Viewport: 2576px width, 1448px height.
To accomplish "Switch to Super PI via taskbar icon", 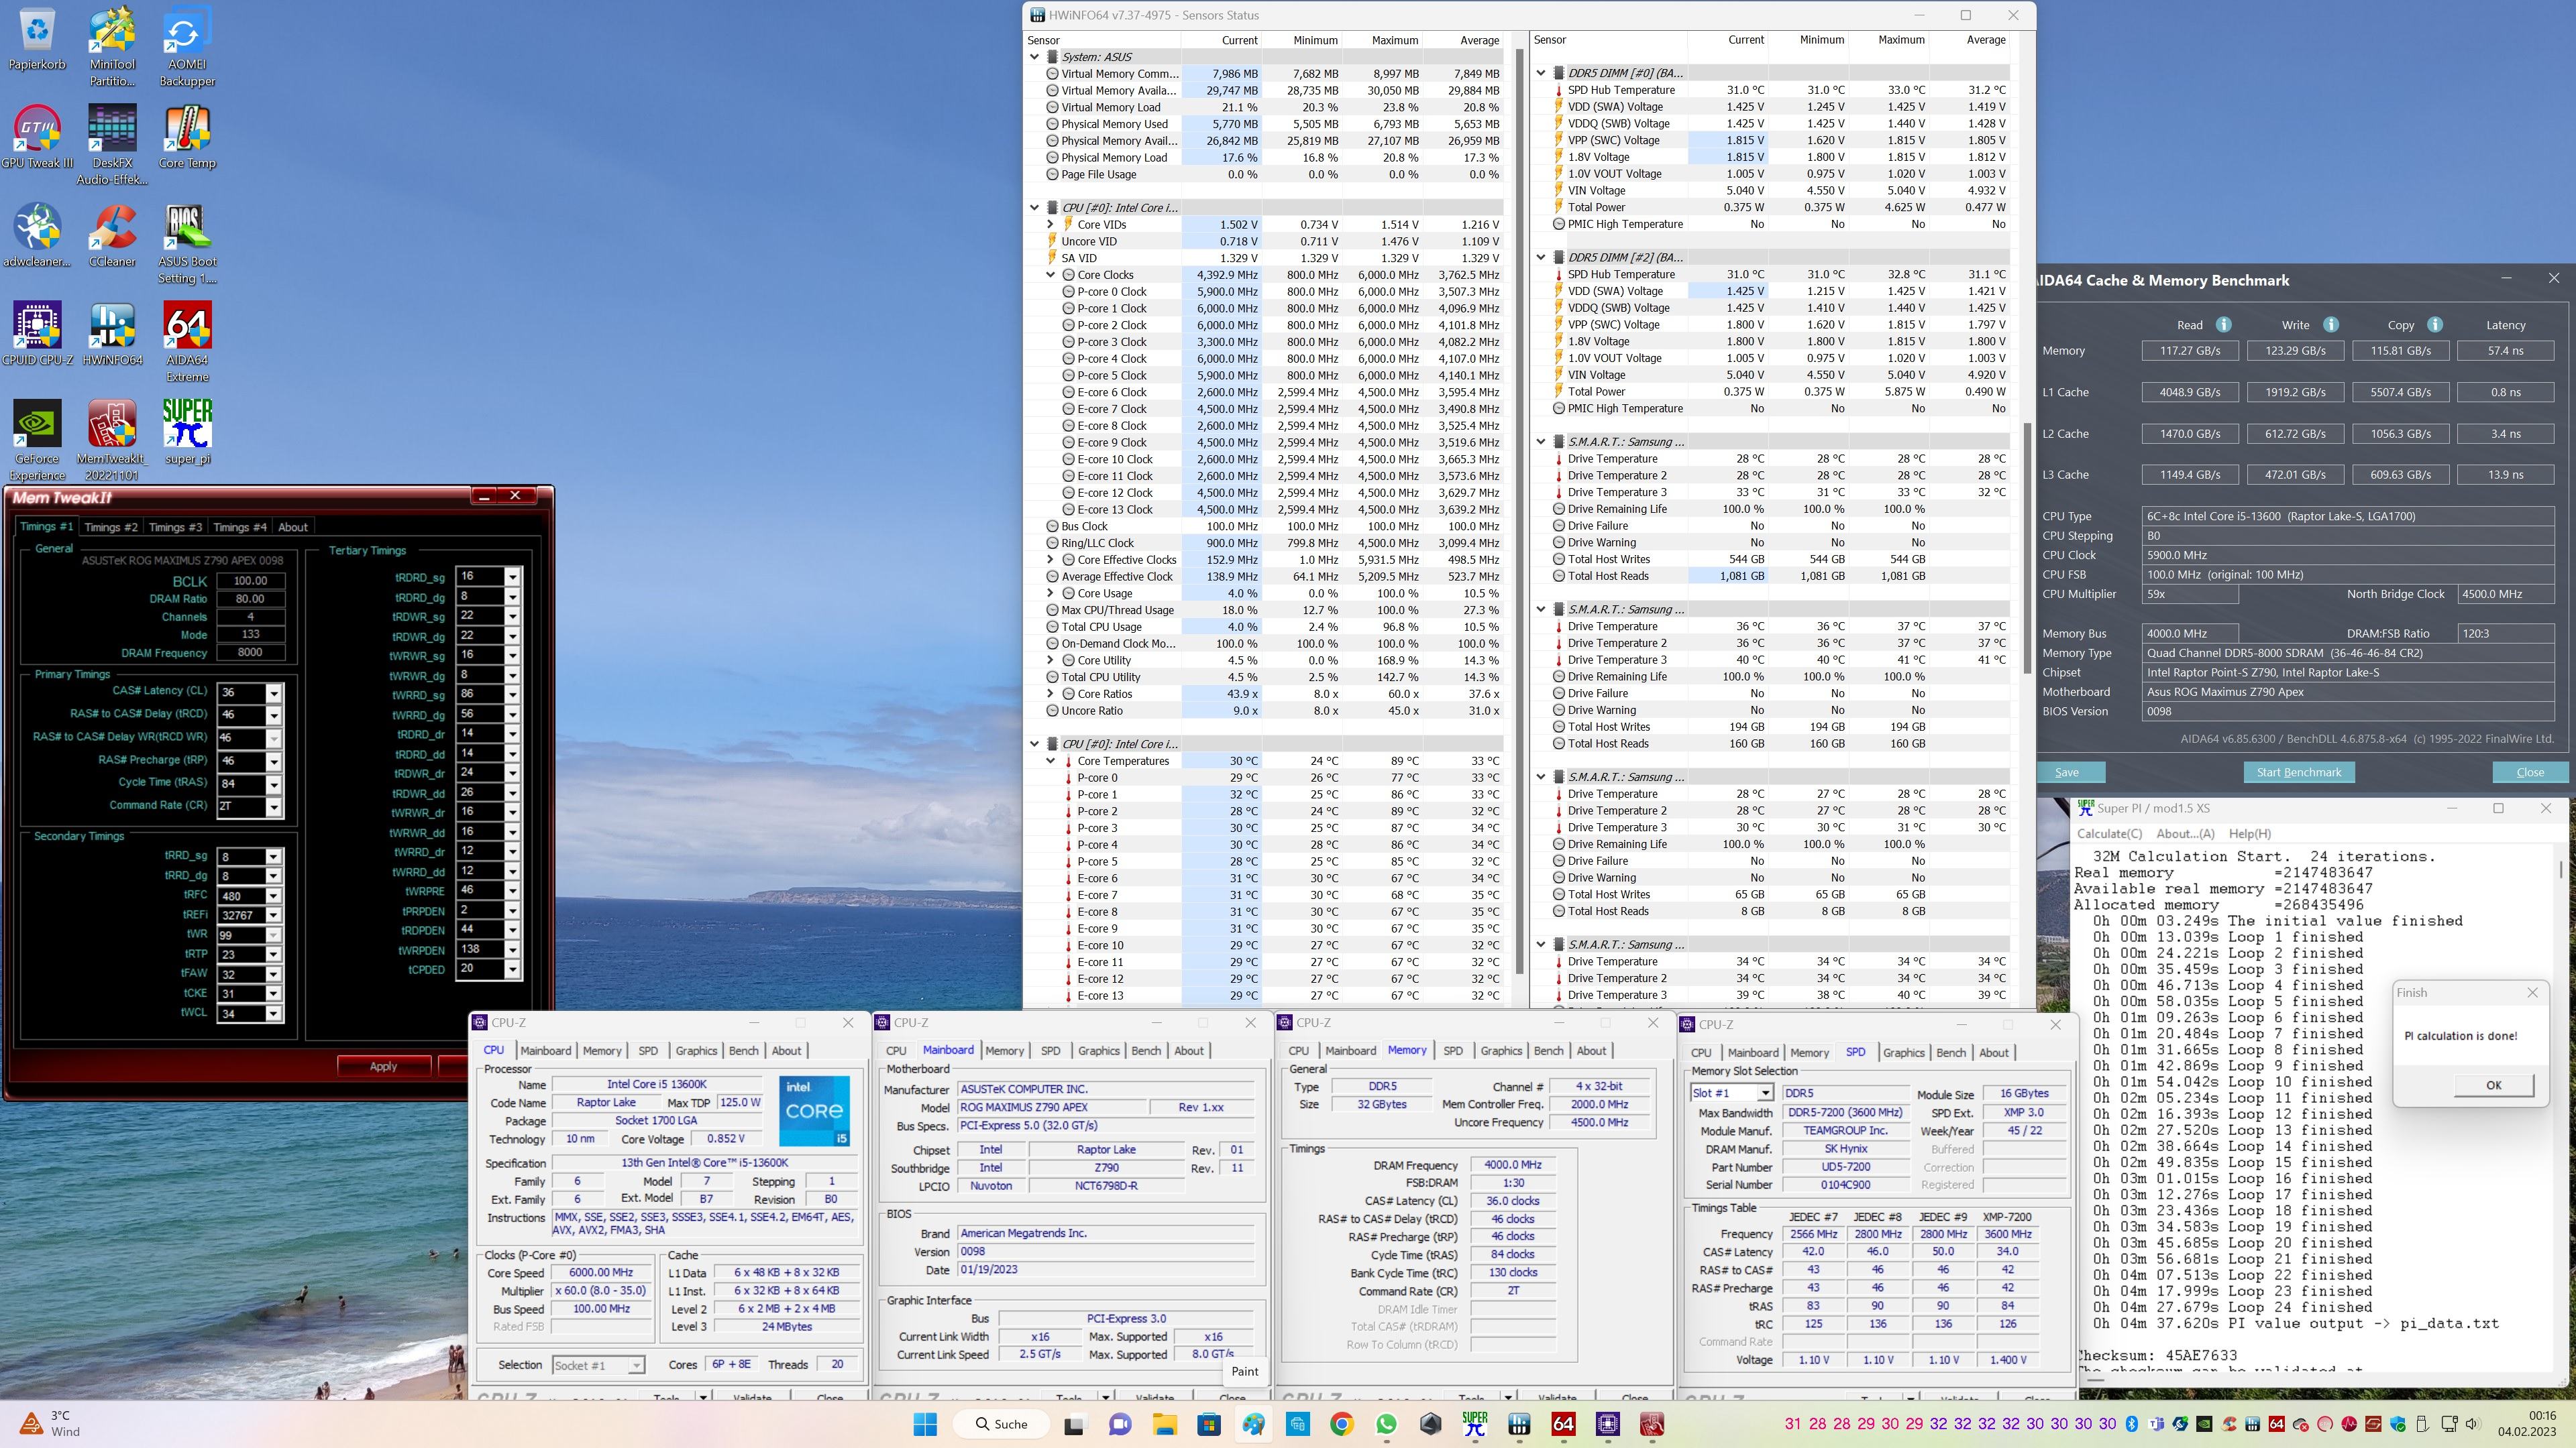I will point(1475,1424).
